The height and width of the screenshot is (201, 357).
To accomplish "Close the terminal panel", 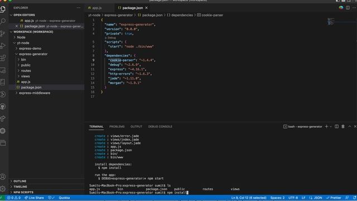I will tap(355, 127).
